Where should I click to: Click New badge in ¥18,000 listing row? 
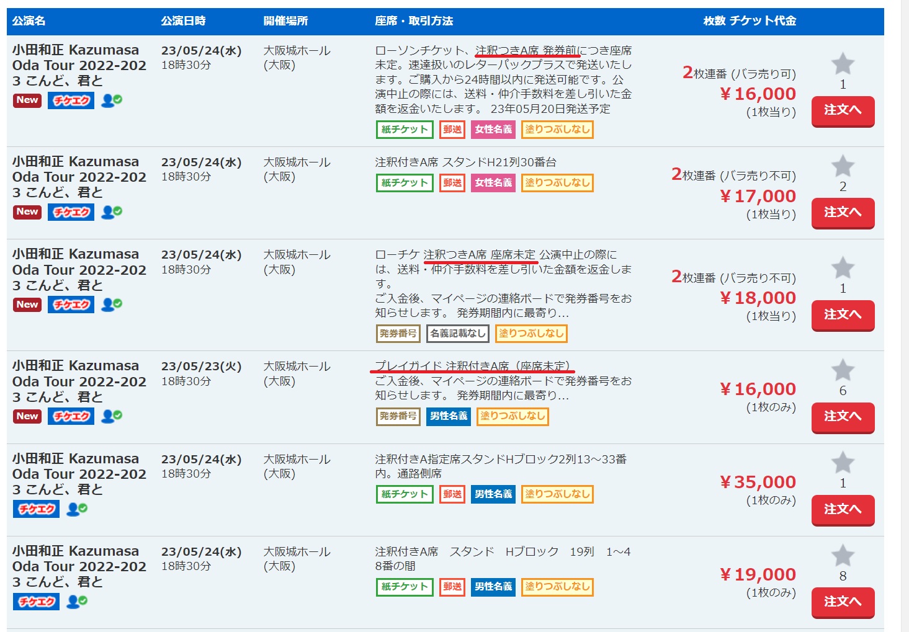click(27, 305)
